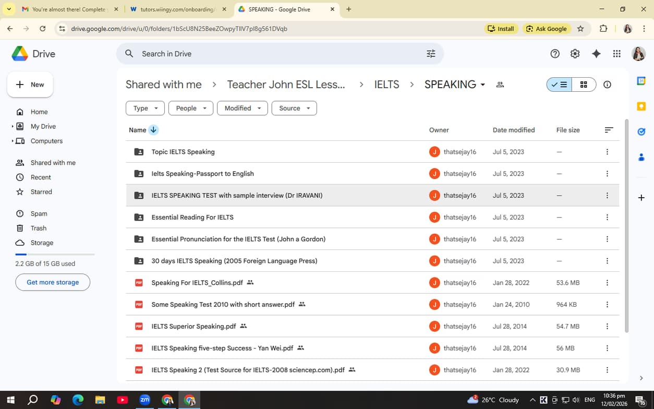The width and height of the screenshot is (654, 409).
Task: Reverse the Name sort order arrow
Action: [153, 129]
